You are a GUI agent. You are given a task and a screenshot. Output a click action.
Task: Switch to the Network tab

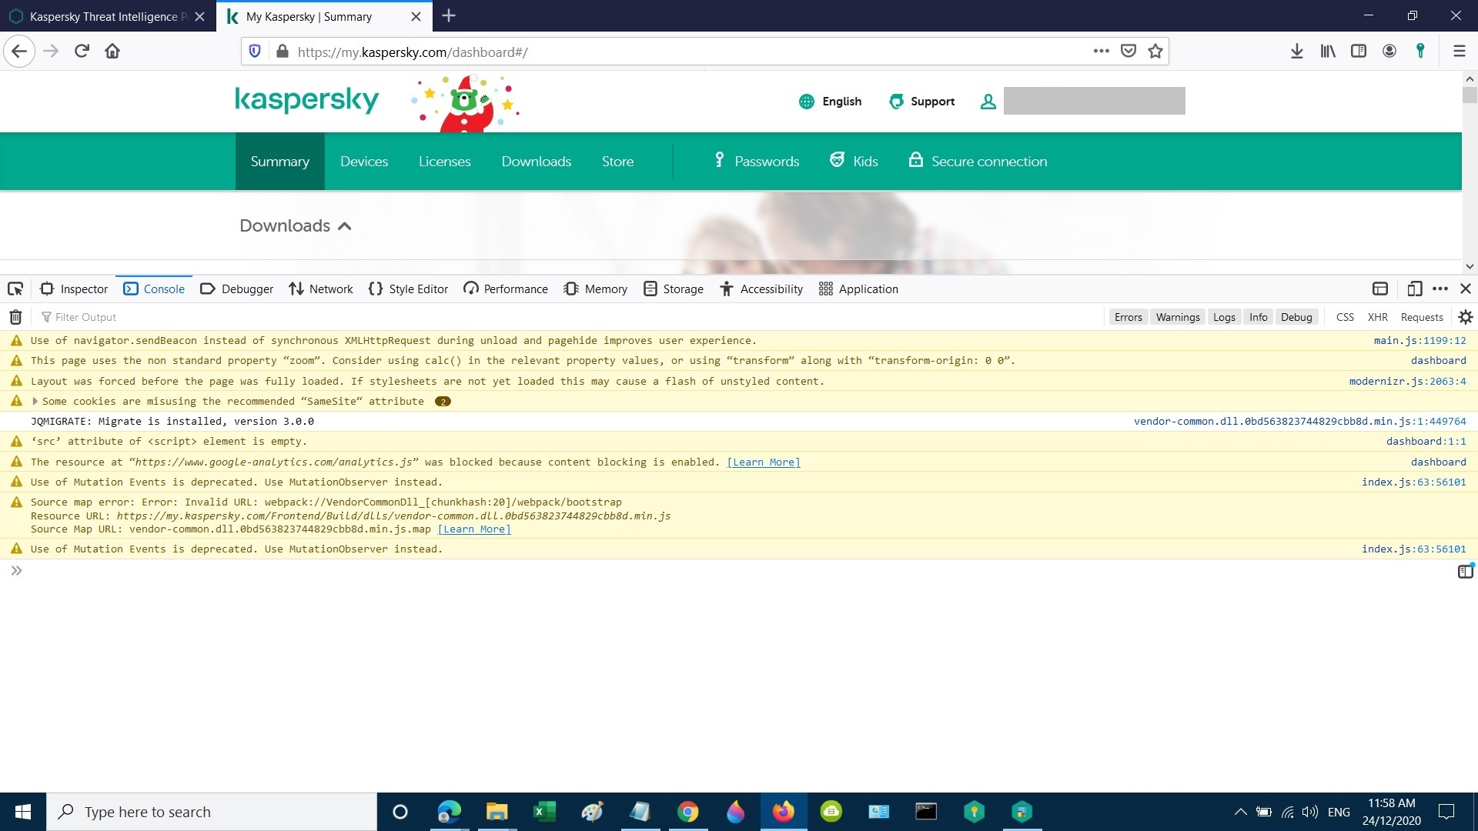point(320,289)
